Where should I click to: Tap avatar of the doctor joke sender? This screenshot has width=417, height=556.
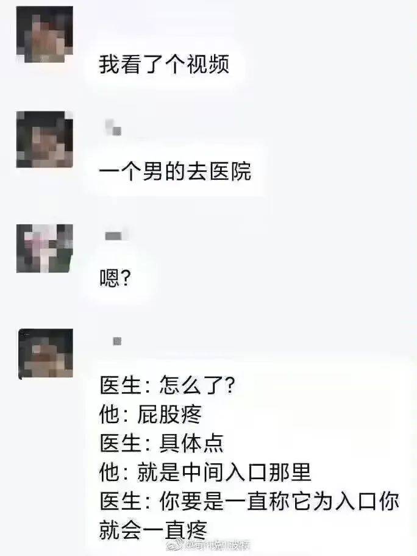point(45,354)
